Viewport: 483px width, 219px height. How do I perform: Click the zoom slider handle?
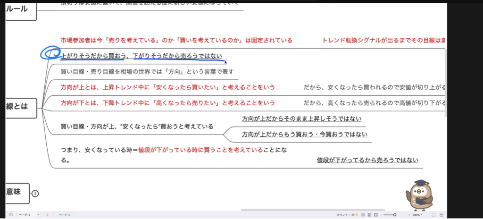[x=395, y=215]
